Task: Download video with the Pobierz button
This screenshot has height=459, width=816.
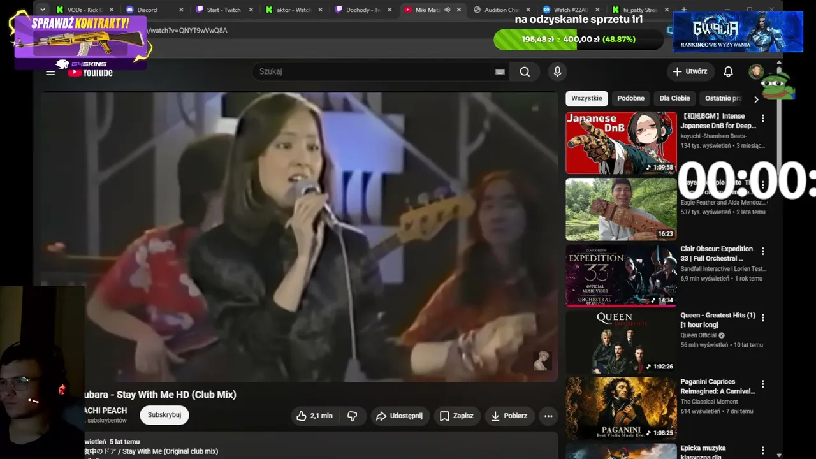Action: click(509, 416)
